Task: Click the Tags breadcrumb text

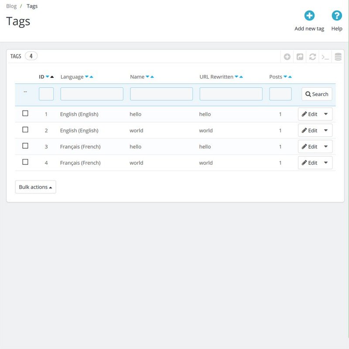Action: point(32,6)
